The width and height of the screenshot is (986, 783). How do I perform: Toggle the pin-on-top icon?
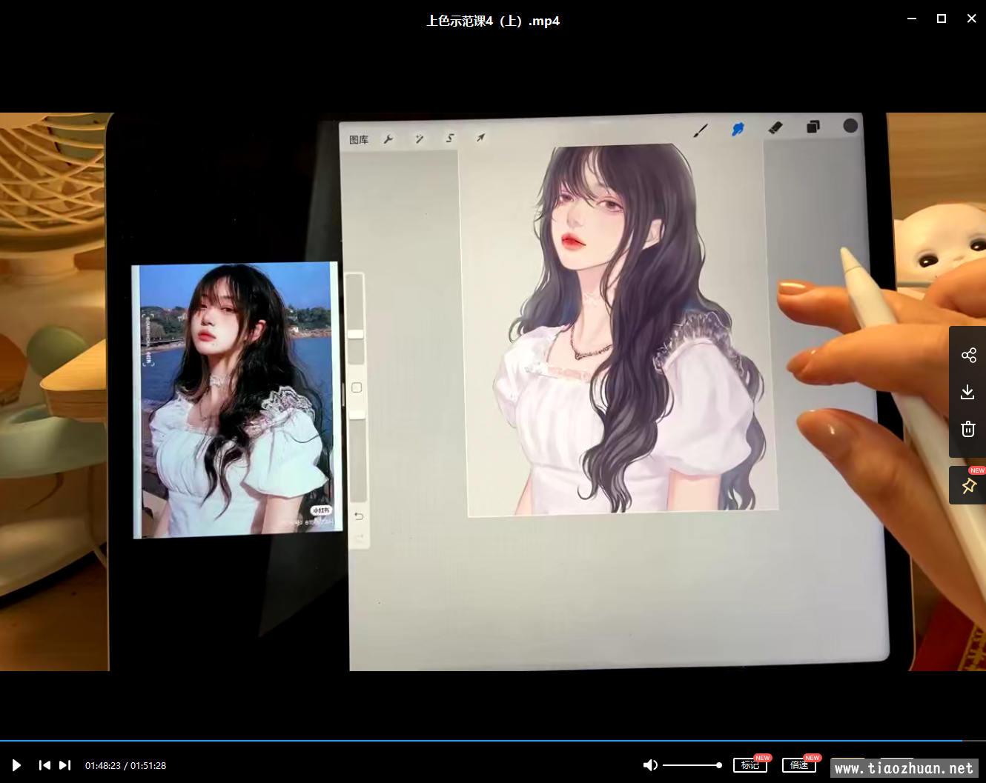pos(968,486)
